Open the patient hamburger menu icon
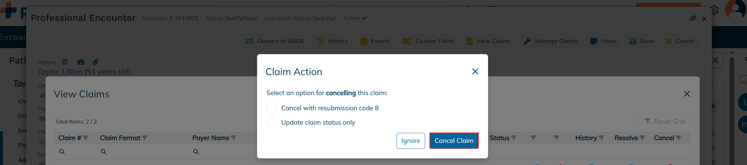747x165 pixels. click(65, 62)
